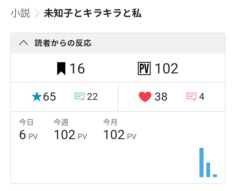Viewport: 232px width, 191px height.
Task: Click the heart count 38
Action: (x=161, y=97)
